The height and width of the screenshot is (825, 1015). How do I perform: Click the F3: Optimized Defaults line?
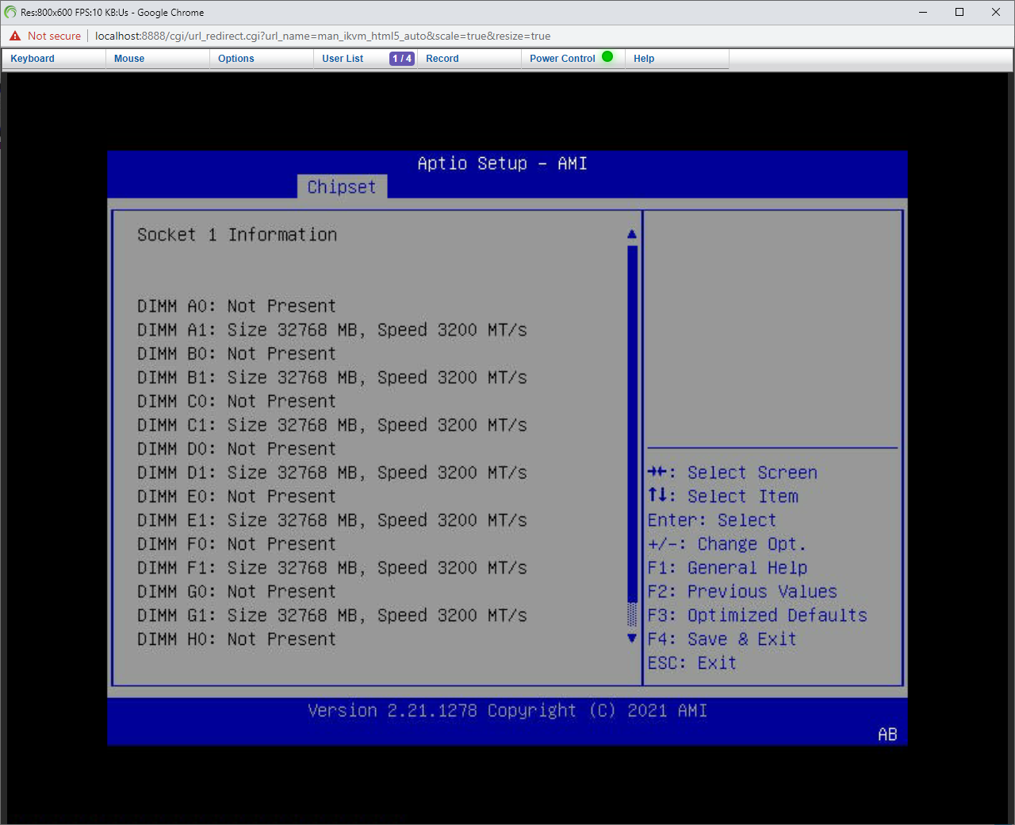757,616
